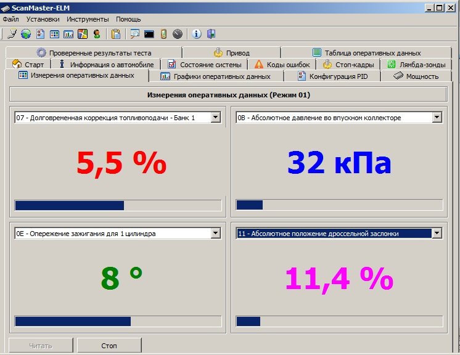
Task: Click the exit door toolbar icon
Action: (x=211, y=34)
